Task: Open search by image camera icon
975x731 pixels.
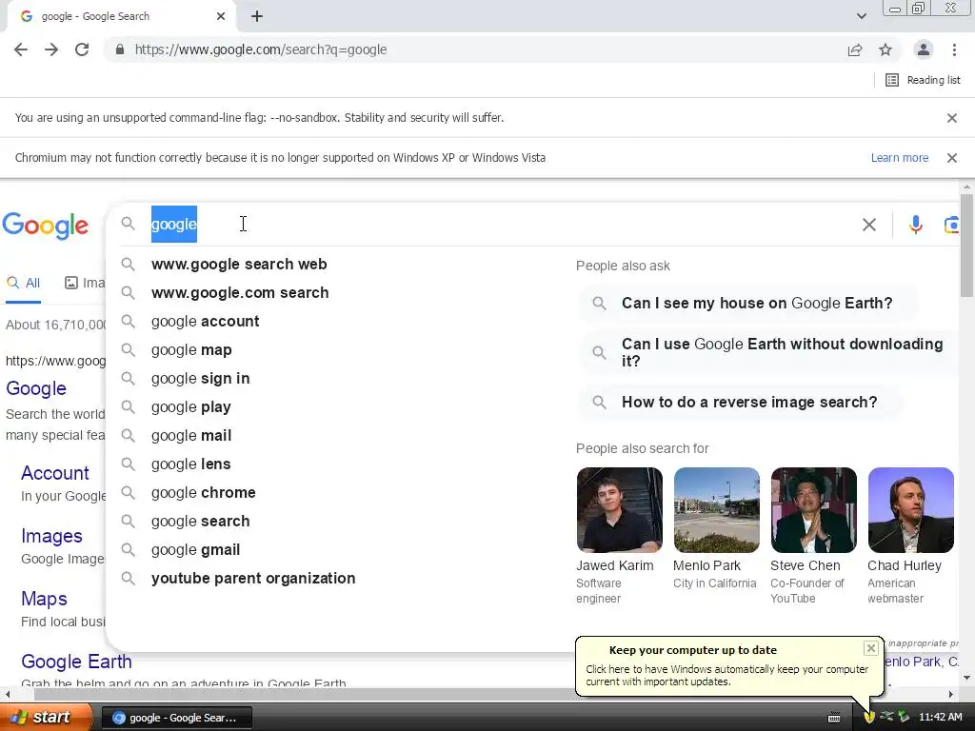Action: click(x=951, y=225)
